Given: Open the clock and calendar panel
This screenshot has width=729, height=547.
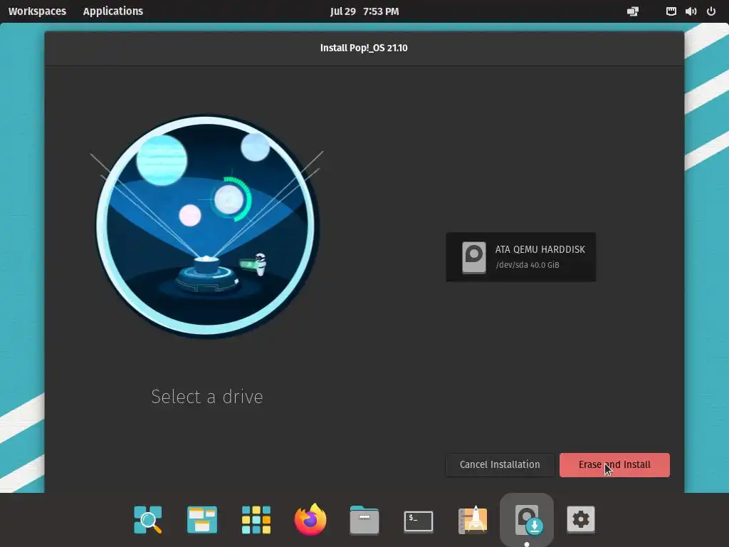Looking at the screenshot, I should 364,11.
